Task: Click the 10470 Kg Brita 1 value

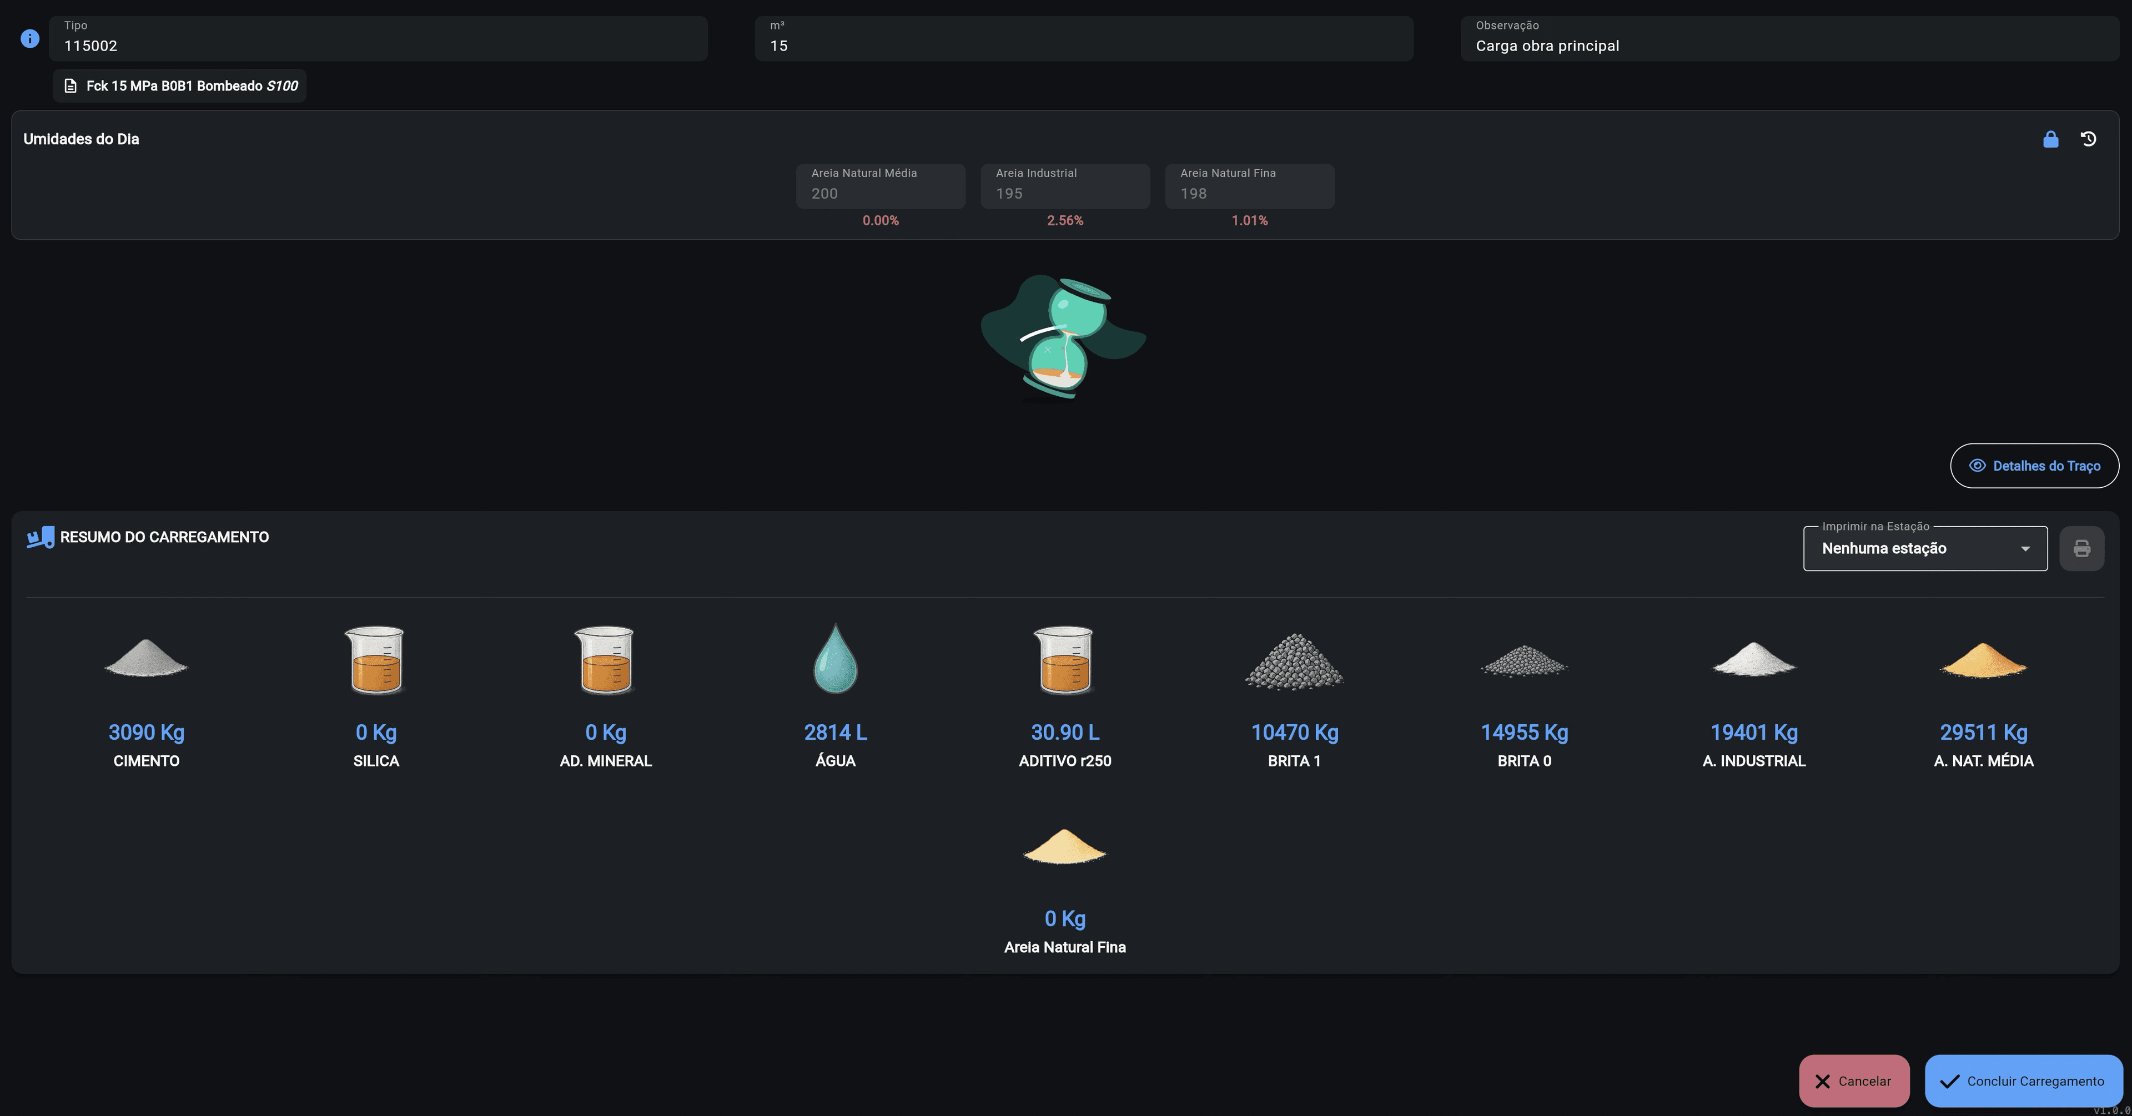Action: [1294, 732]
